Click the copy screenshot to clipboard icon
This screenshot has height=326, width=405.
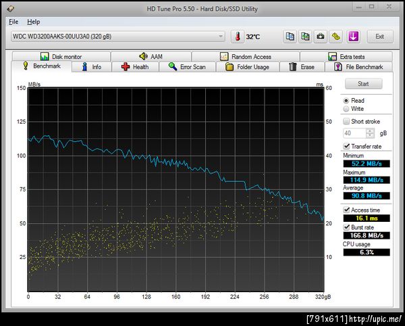click(305, 37)
